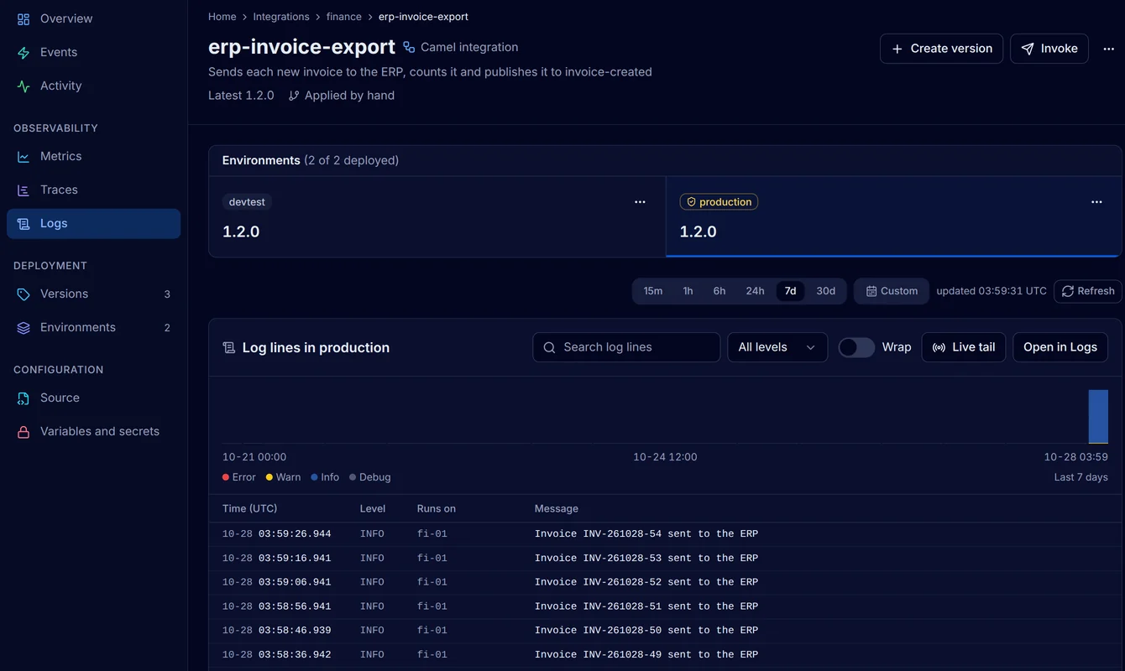Select the devtest environment card
Image resolution: width=1125 pixels, height=671 pixels.
[x=437, y=216]
